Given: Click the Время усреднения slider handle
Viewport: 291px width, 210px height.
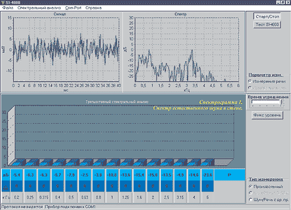Looking at the screenshot, I should pyautogui.click(x=281, y=102).
